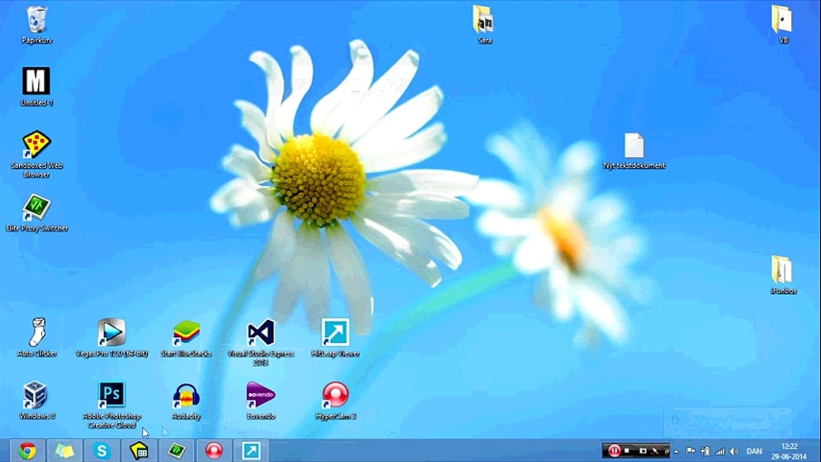
Task: Open the yellow calendar app on taskbar
Action: pyautogui.click(x=139, y=451)
